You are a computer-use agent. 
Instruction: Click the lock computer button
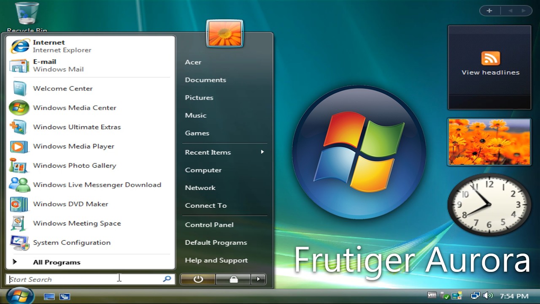point(233,279)
